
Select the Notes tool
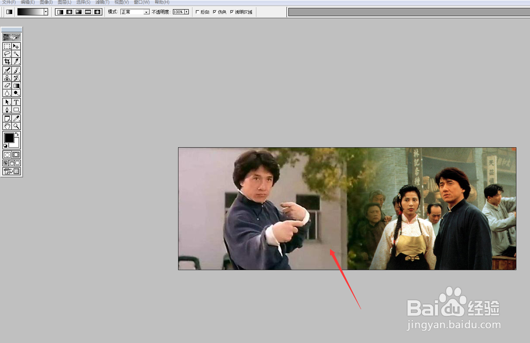[x=7, y=119]
